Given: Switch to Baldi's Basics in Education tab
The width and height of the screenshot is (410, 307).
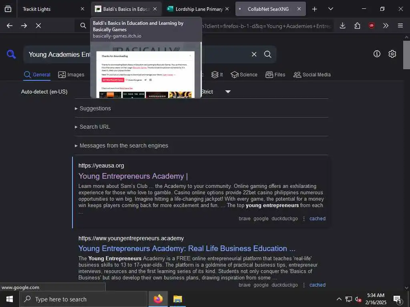Looking at the screenshot, I should coord(126,9).
